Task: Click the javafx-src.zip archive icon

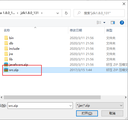Action: pyautogui.click(x=6, y=64)
